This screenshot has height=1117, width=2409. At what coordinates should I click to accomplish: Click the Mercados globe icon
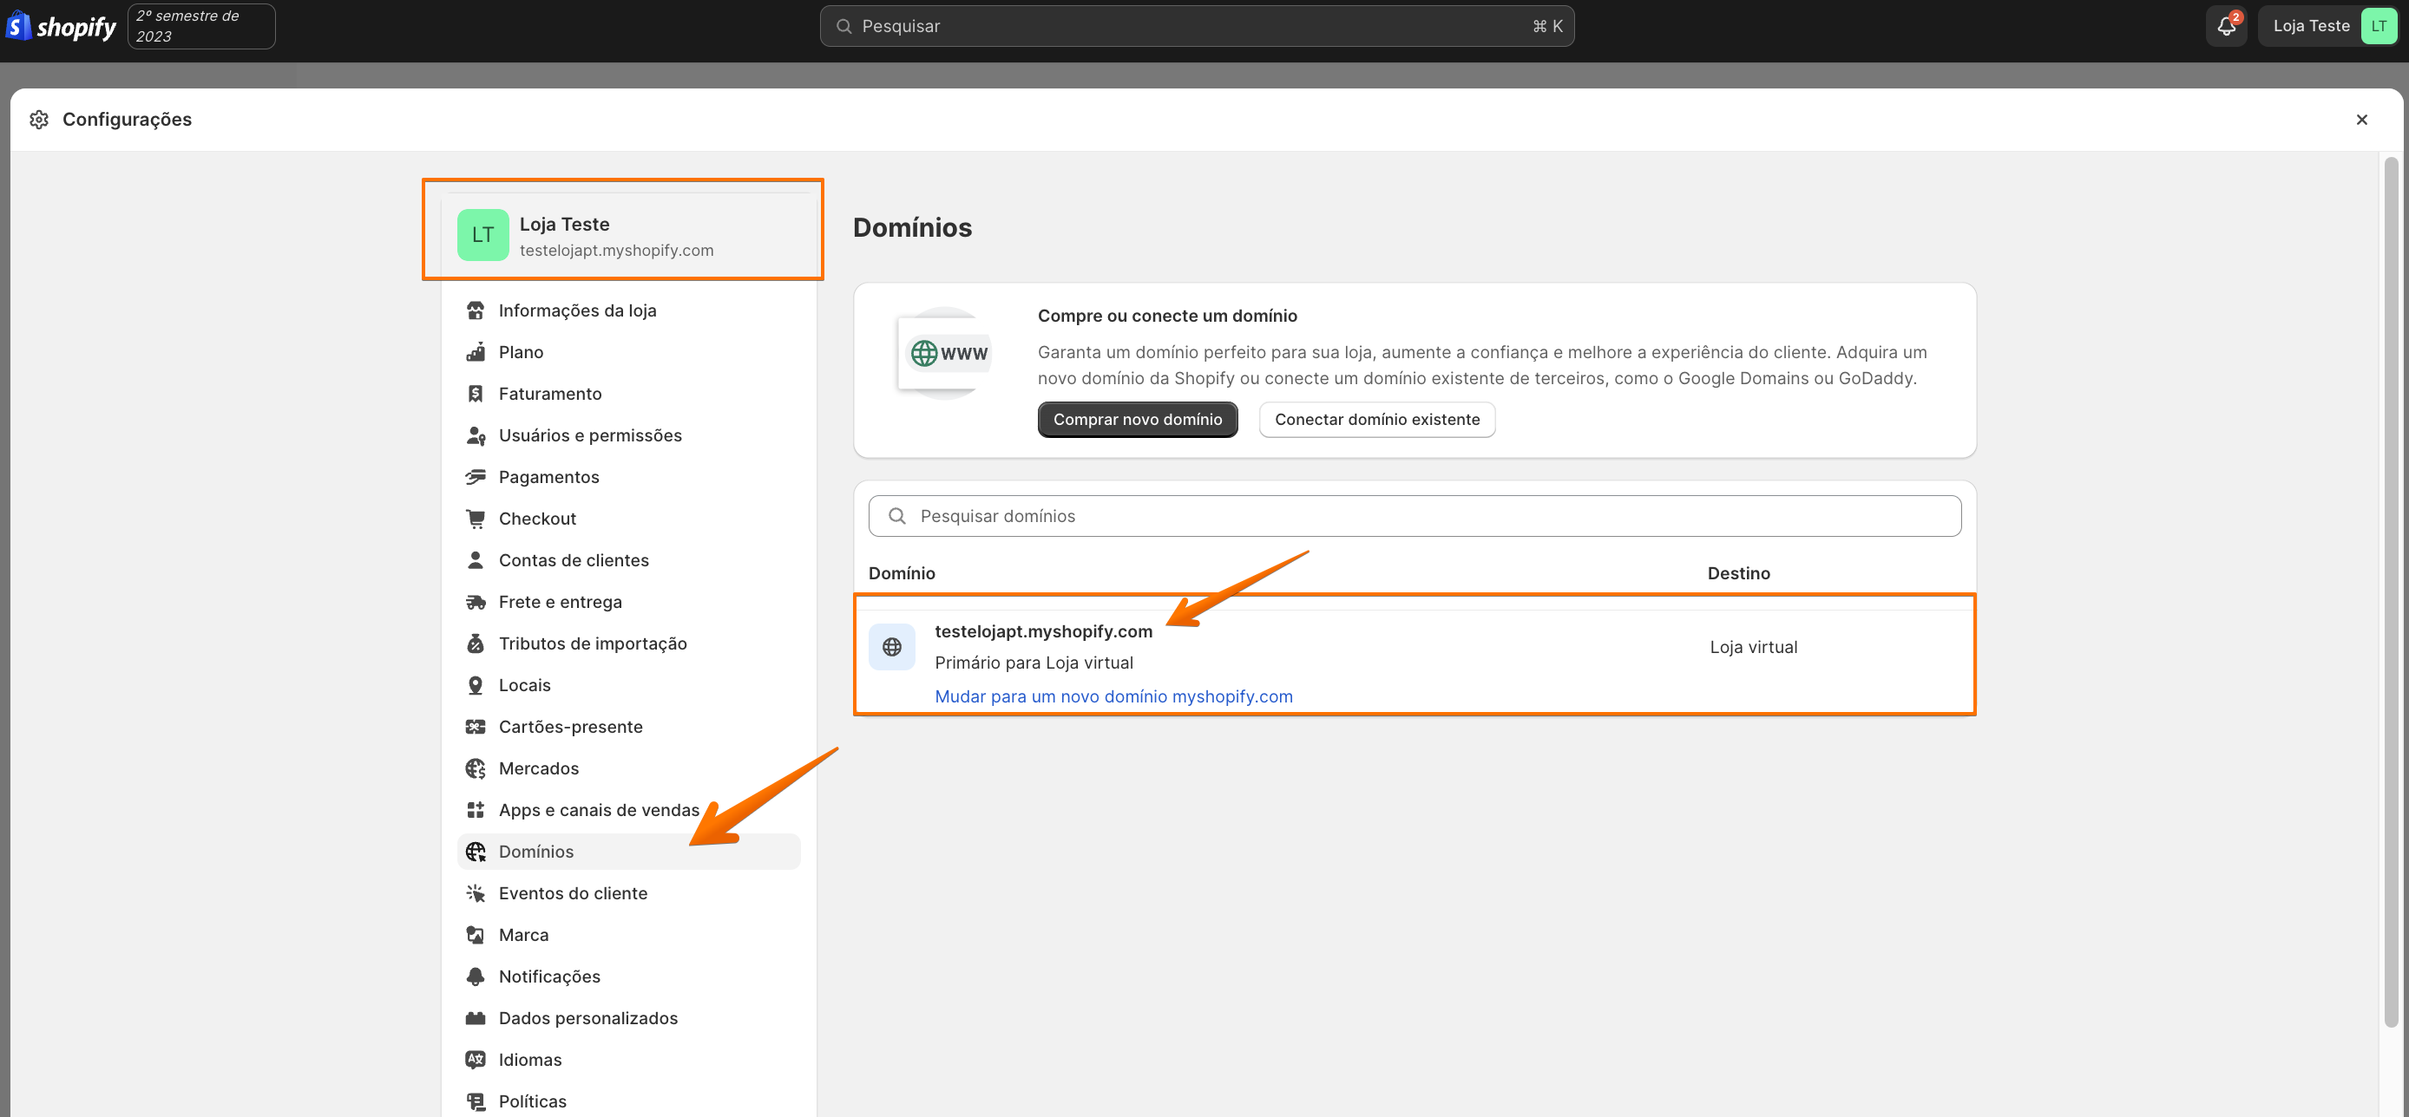coord(475,768)
